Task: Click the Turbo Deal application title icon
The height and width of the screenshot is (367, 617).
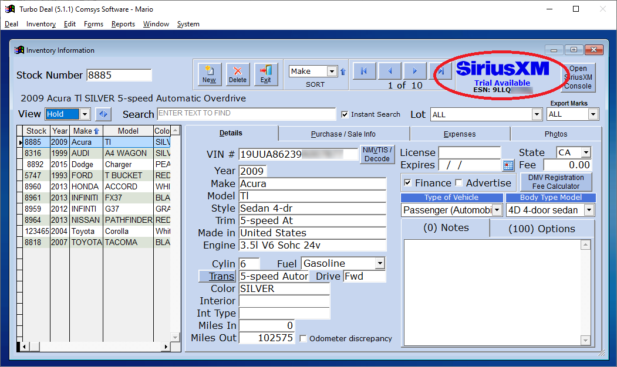Action: pyautogui.click(x=10, y=9)
